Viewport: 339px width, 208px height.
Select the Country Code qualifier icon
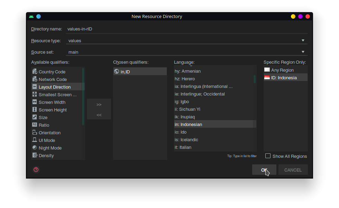coord(35,71)
